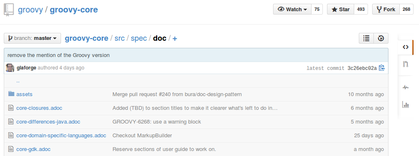Copy the commit SHA to clipboard
The width and height of the screenshot is (419, 156).
coord(382,68)
